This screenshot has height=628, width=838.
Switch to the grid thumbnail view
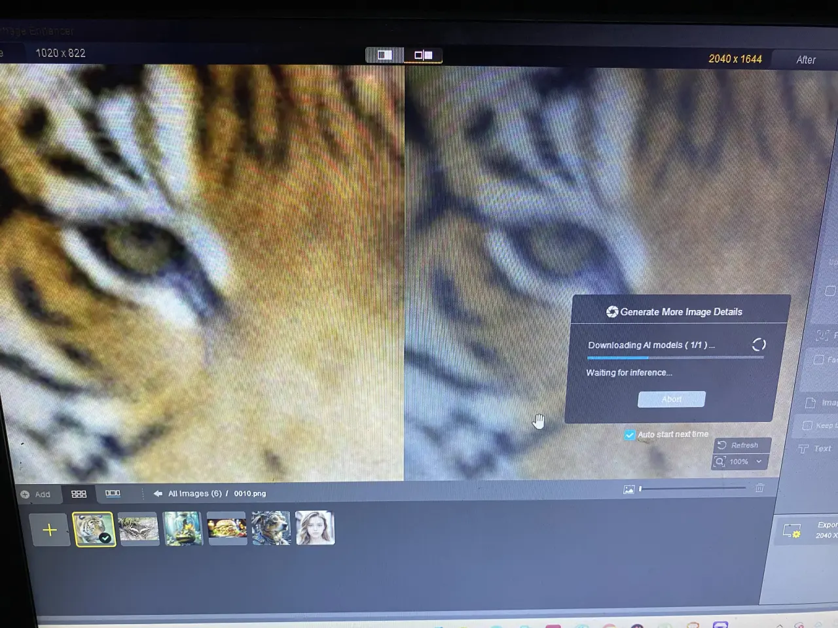pyautogui.click(x=79, y=494)
